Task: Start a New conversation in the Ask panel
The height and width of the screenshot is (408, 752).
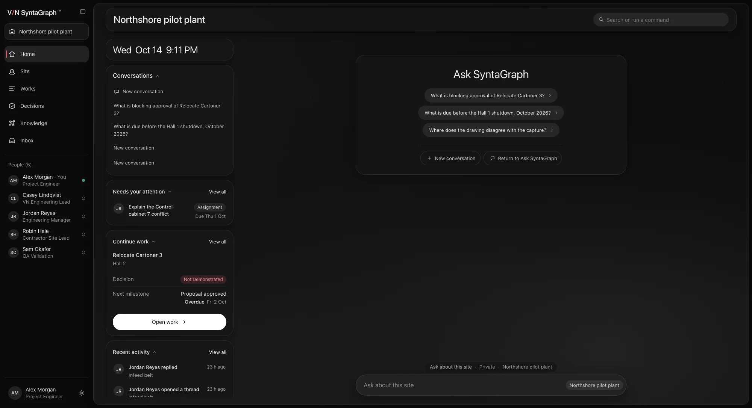Action: 450,158
